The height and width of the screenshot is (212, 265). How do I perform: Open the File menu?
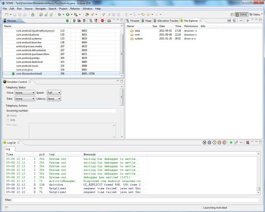coord(5,9)
